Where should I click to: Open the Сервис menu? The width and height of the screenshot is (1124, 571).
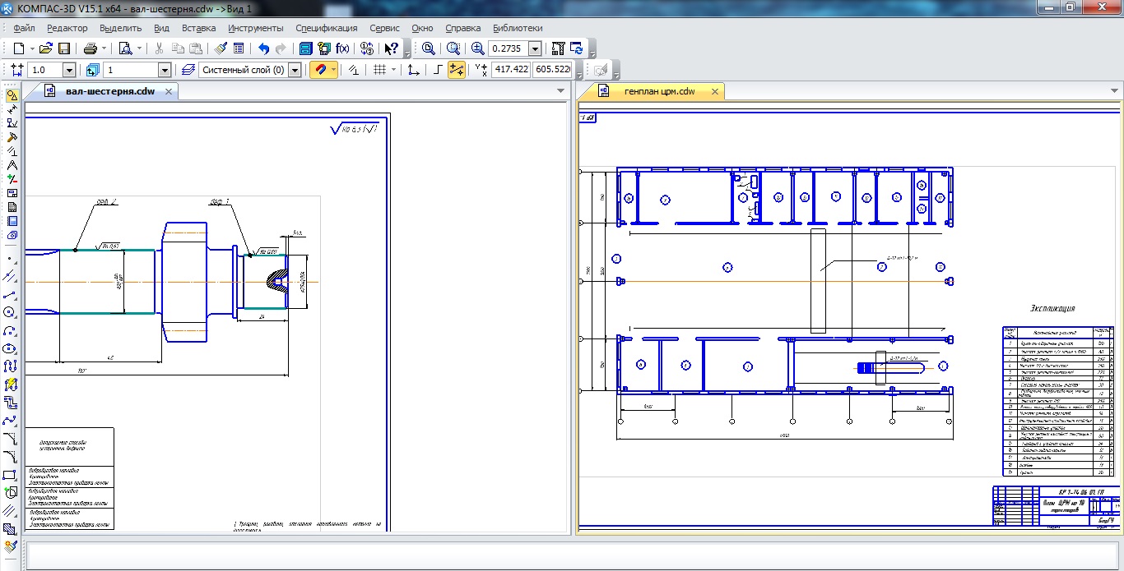point(385,28)
